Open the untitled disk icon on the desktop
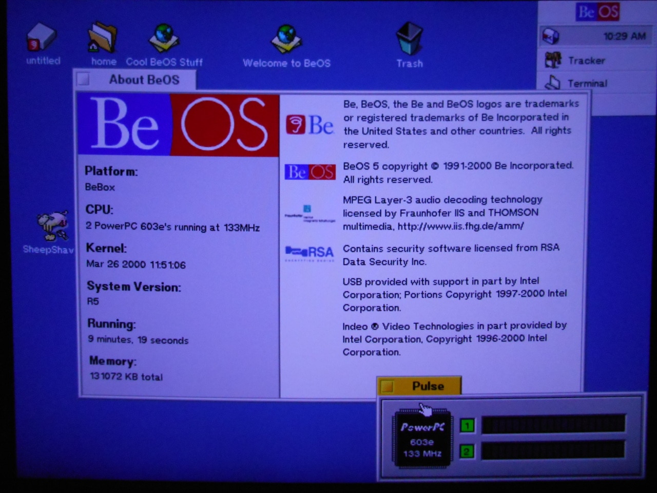 tap(42, 38)
